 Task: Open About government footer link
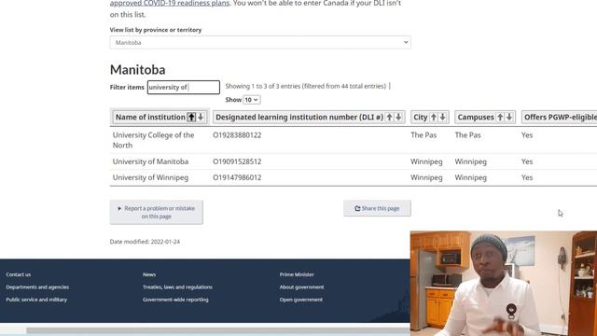(301, 287)
